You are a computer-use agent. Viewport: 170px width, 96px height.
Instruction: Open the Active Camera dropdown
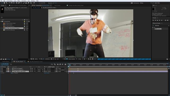coord(73,59)
